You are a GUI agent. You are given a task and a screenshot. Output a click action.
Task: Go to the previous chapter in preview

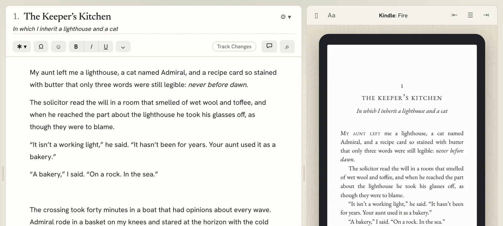click(455, 15)
